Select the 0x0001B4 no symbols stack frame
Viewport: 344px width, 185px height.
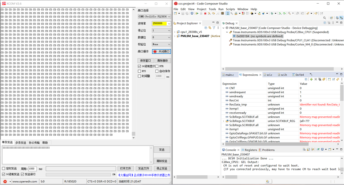[x=258, y=36]
